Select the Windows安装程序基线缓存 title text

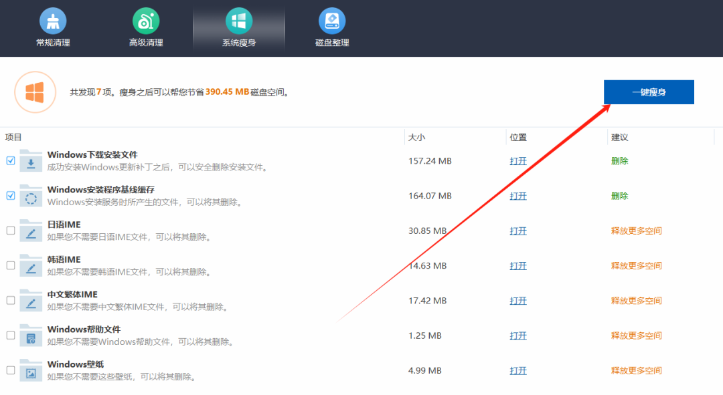pos(100,190)
